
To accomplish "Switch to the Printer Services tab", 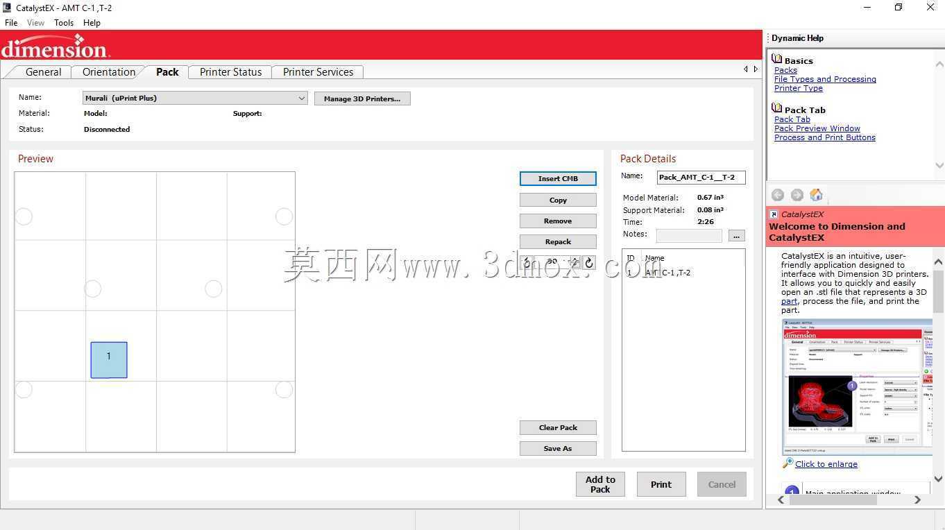I will click(318, 72).
